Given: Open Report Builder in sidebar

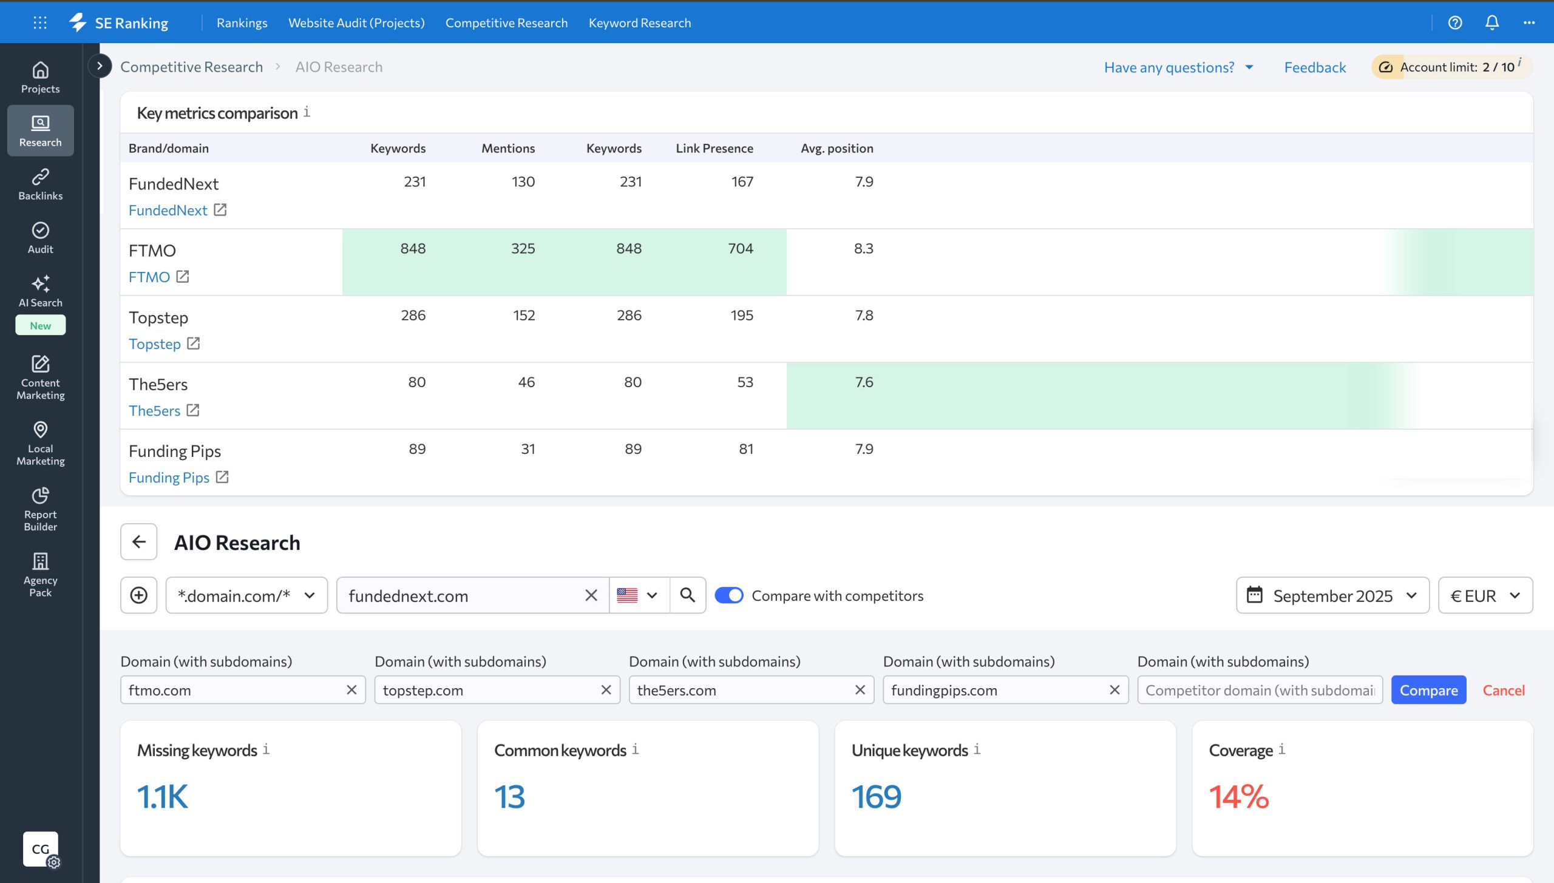Looking at the screenshot, I should [40, 509].
